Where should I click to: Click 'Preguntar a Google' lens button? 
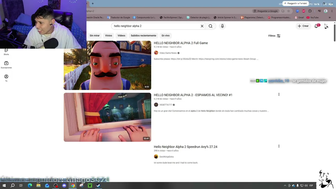click(265, 11)
